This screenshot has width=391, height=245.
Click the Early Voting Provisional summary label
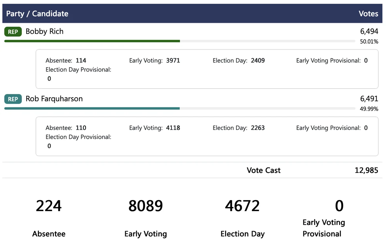323,228
